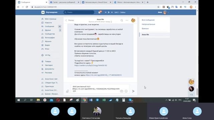Open Товары in sidebar
The image size is (214, 120).
coord(48,61)
